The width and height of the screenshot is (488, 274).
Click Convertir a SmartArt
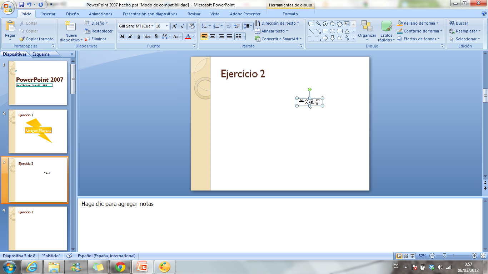[x=278, y=39]
